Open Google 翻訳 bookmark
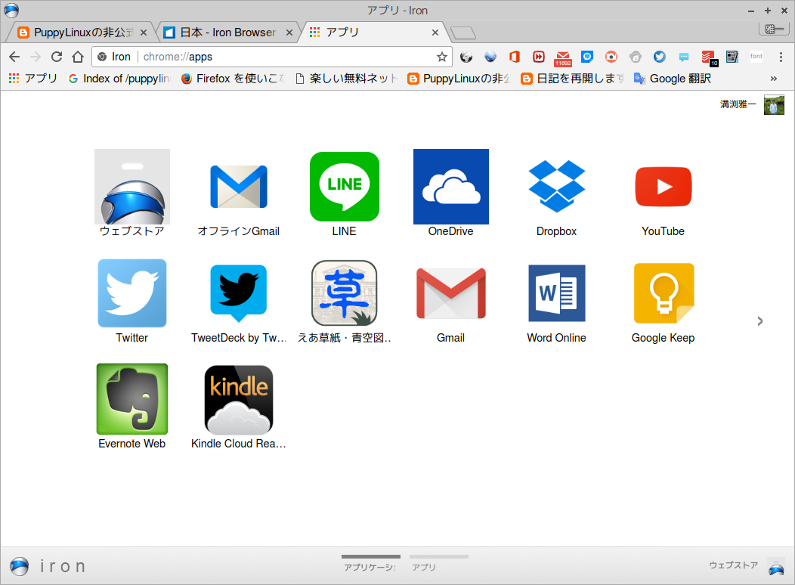Screen dimensions: 795x585 (673, 79)
